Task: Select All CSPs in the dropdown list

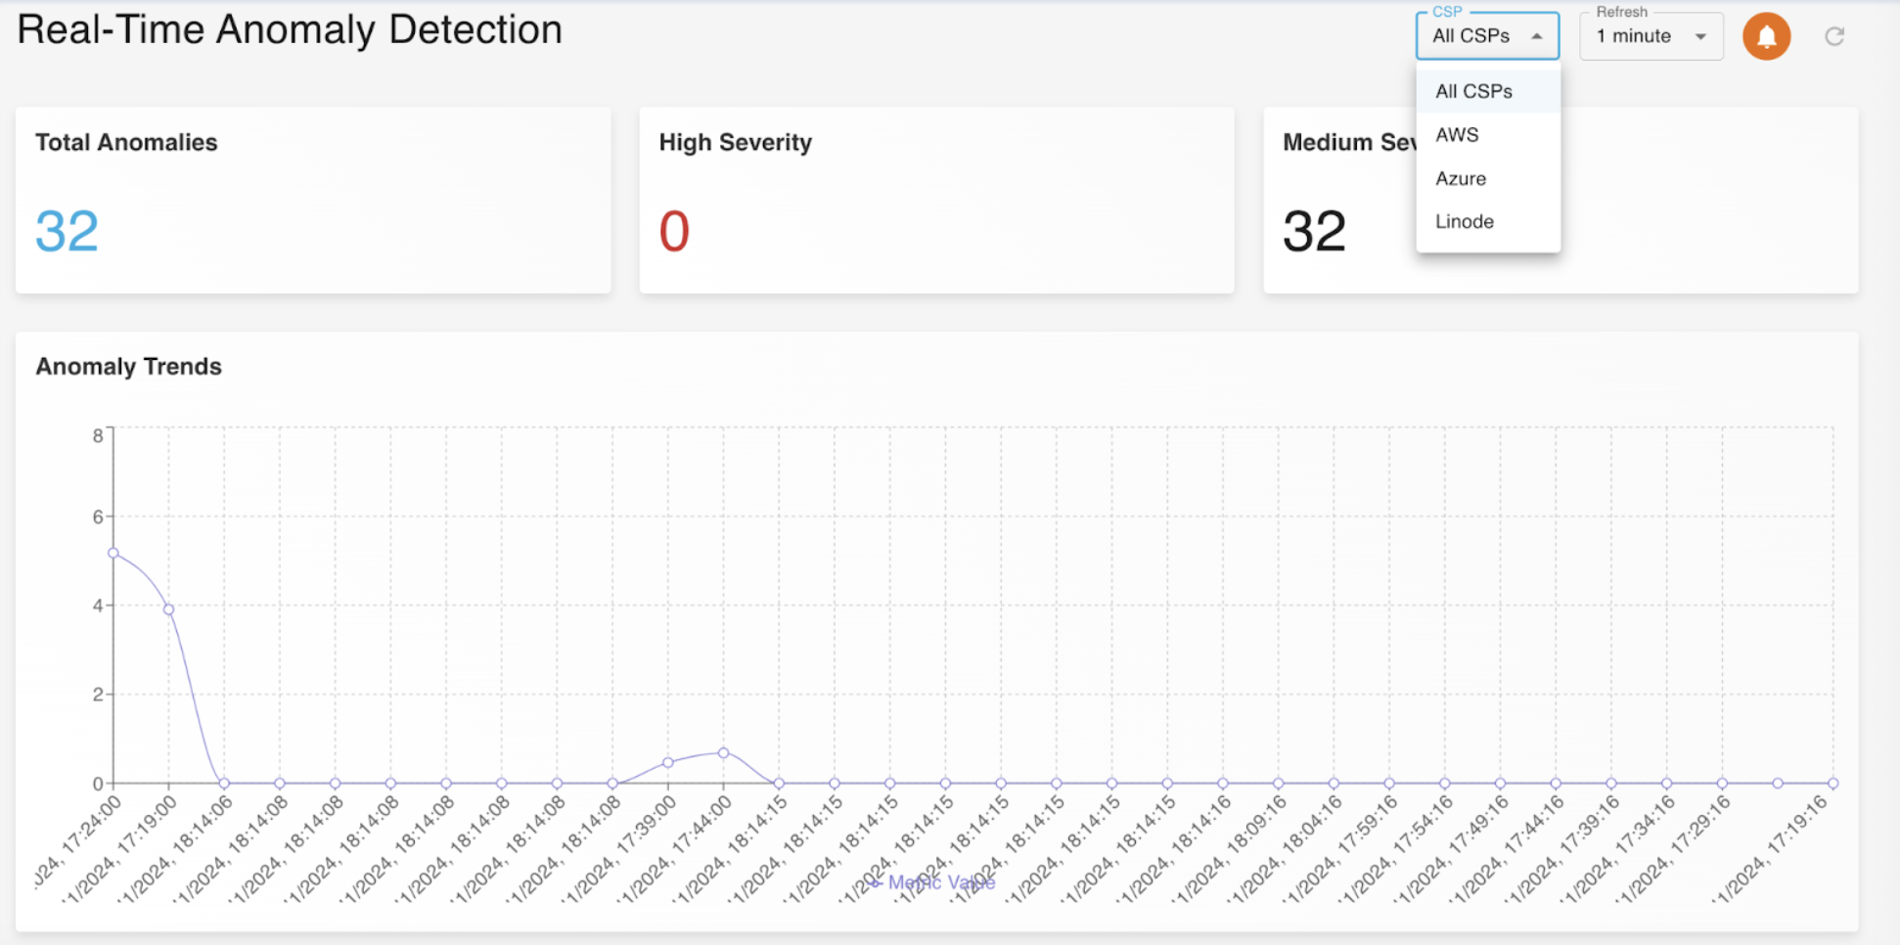Action: (1473, 91)
